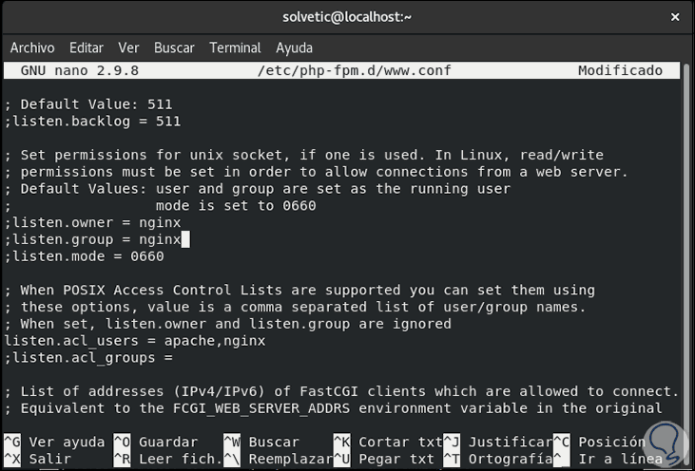Click the /etc/php-fpm.d/www.conf file name header
695x471 pixels.
tap(354, 70)
